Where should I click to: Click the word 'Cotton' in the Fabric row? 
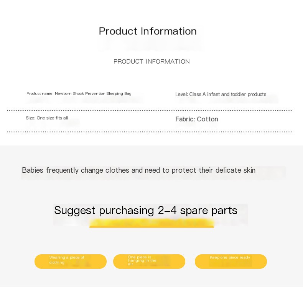point(207,119)
